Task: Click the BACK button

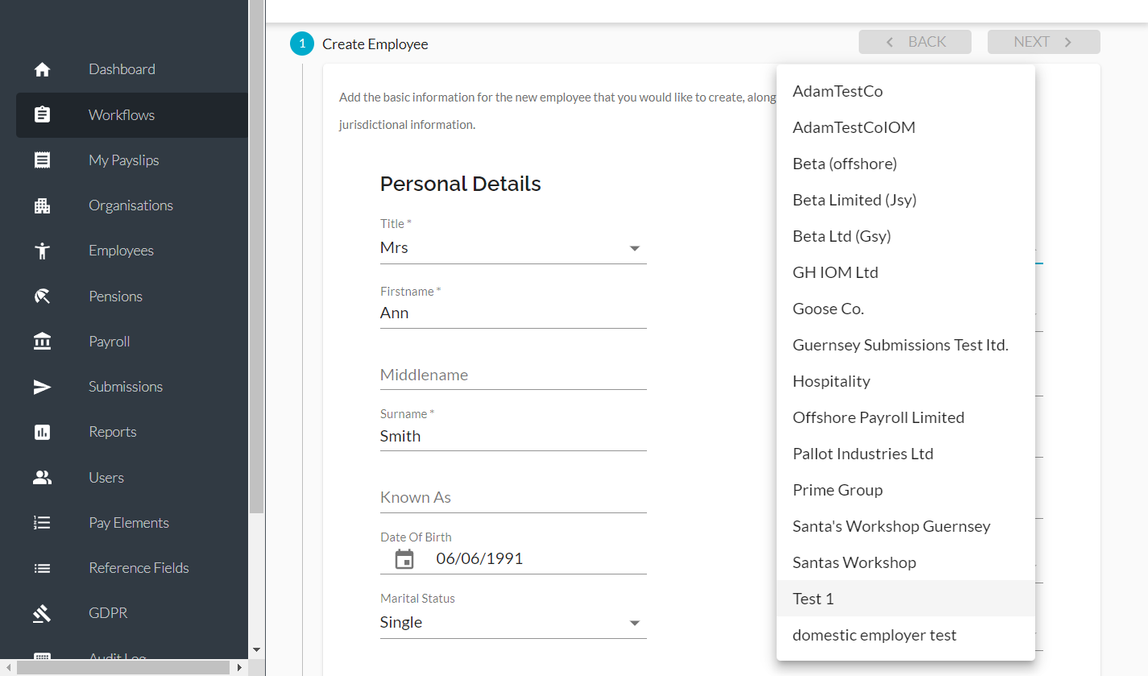Action: tap(915, 42)
